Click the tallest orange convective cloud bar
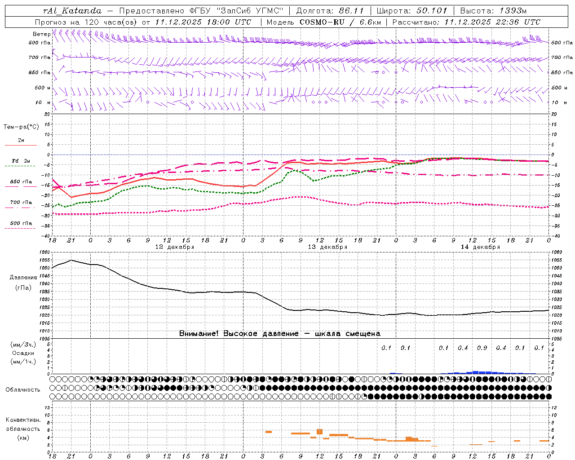Image resolution: width=575 pixels, height=460 pixels. 319,432
